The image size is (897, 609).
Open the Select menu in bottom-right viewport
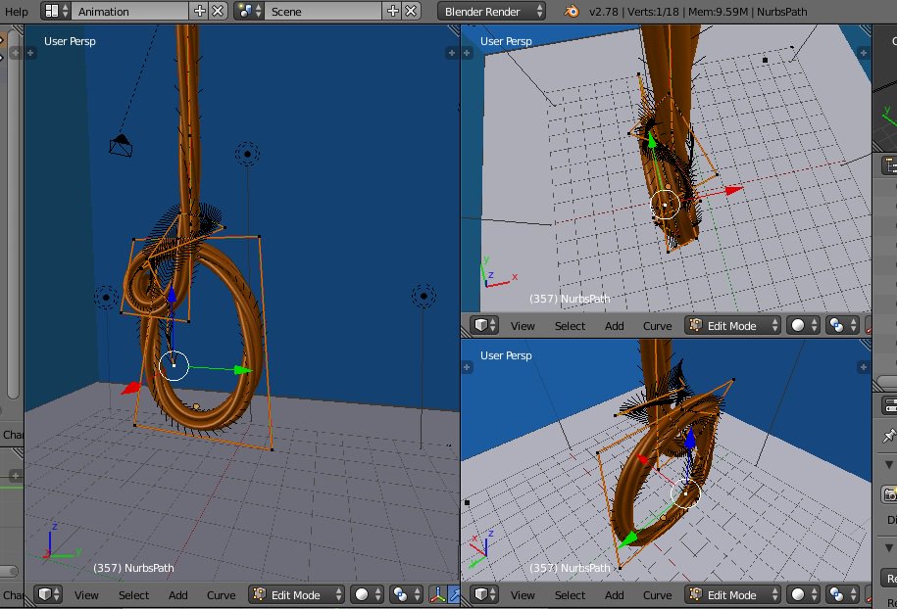pyautogui.click(x=569, y=595)
